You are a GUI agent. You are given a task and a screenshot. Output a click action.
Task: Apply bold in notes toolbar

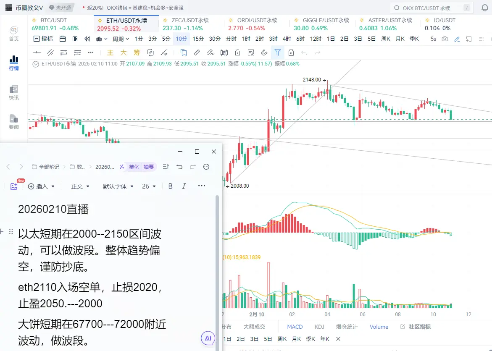(x=171, y=186)
